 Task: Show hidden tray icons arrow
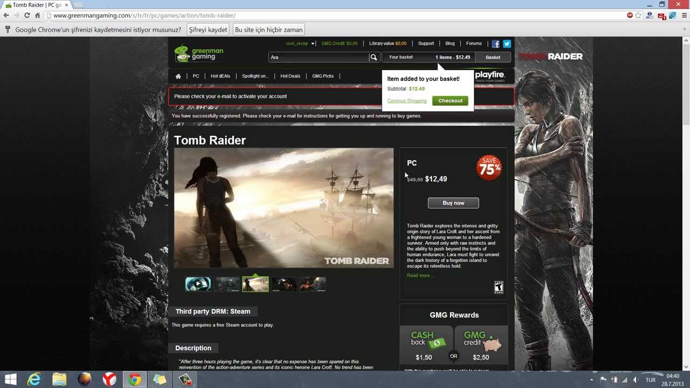click(x=591, y=380)
